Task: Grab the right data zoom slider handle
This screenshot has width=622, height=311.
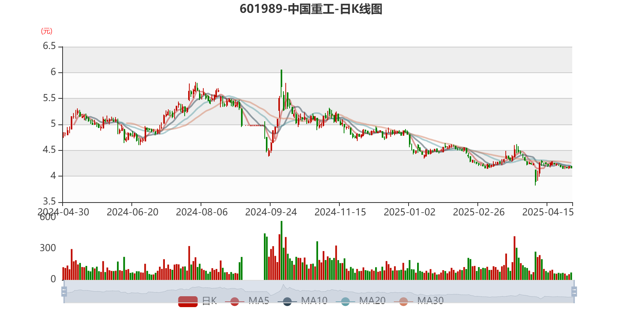Action: click(x=574, y=292)
